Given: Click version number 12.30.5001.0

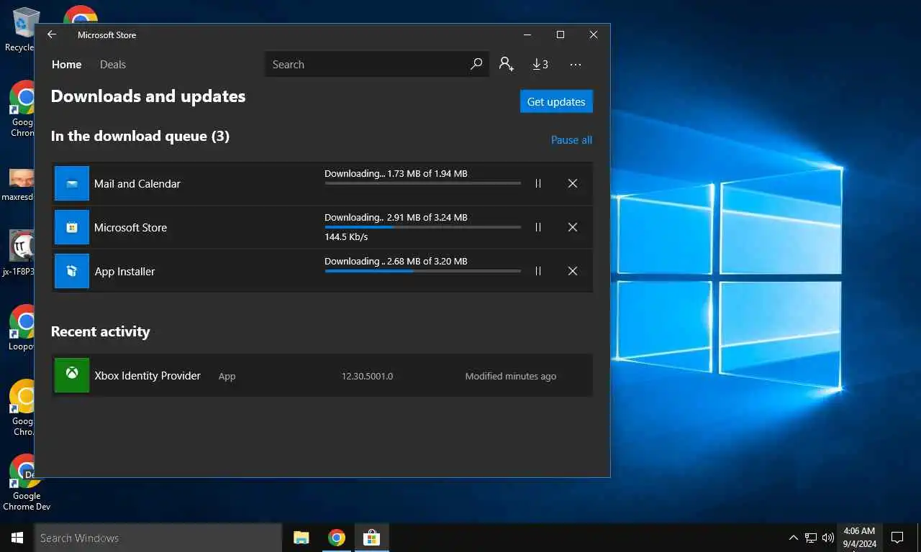Looking at the screenshot, I should 367,376.
